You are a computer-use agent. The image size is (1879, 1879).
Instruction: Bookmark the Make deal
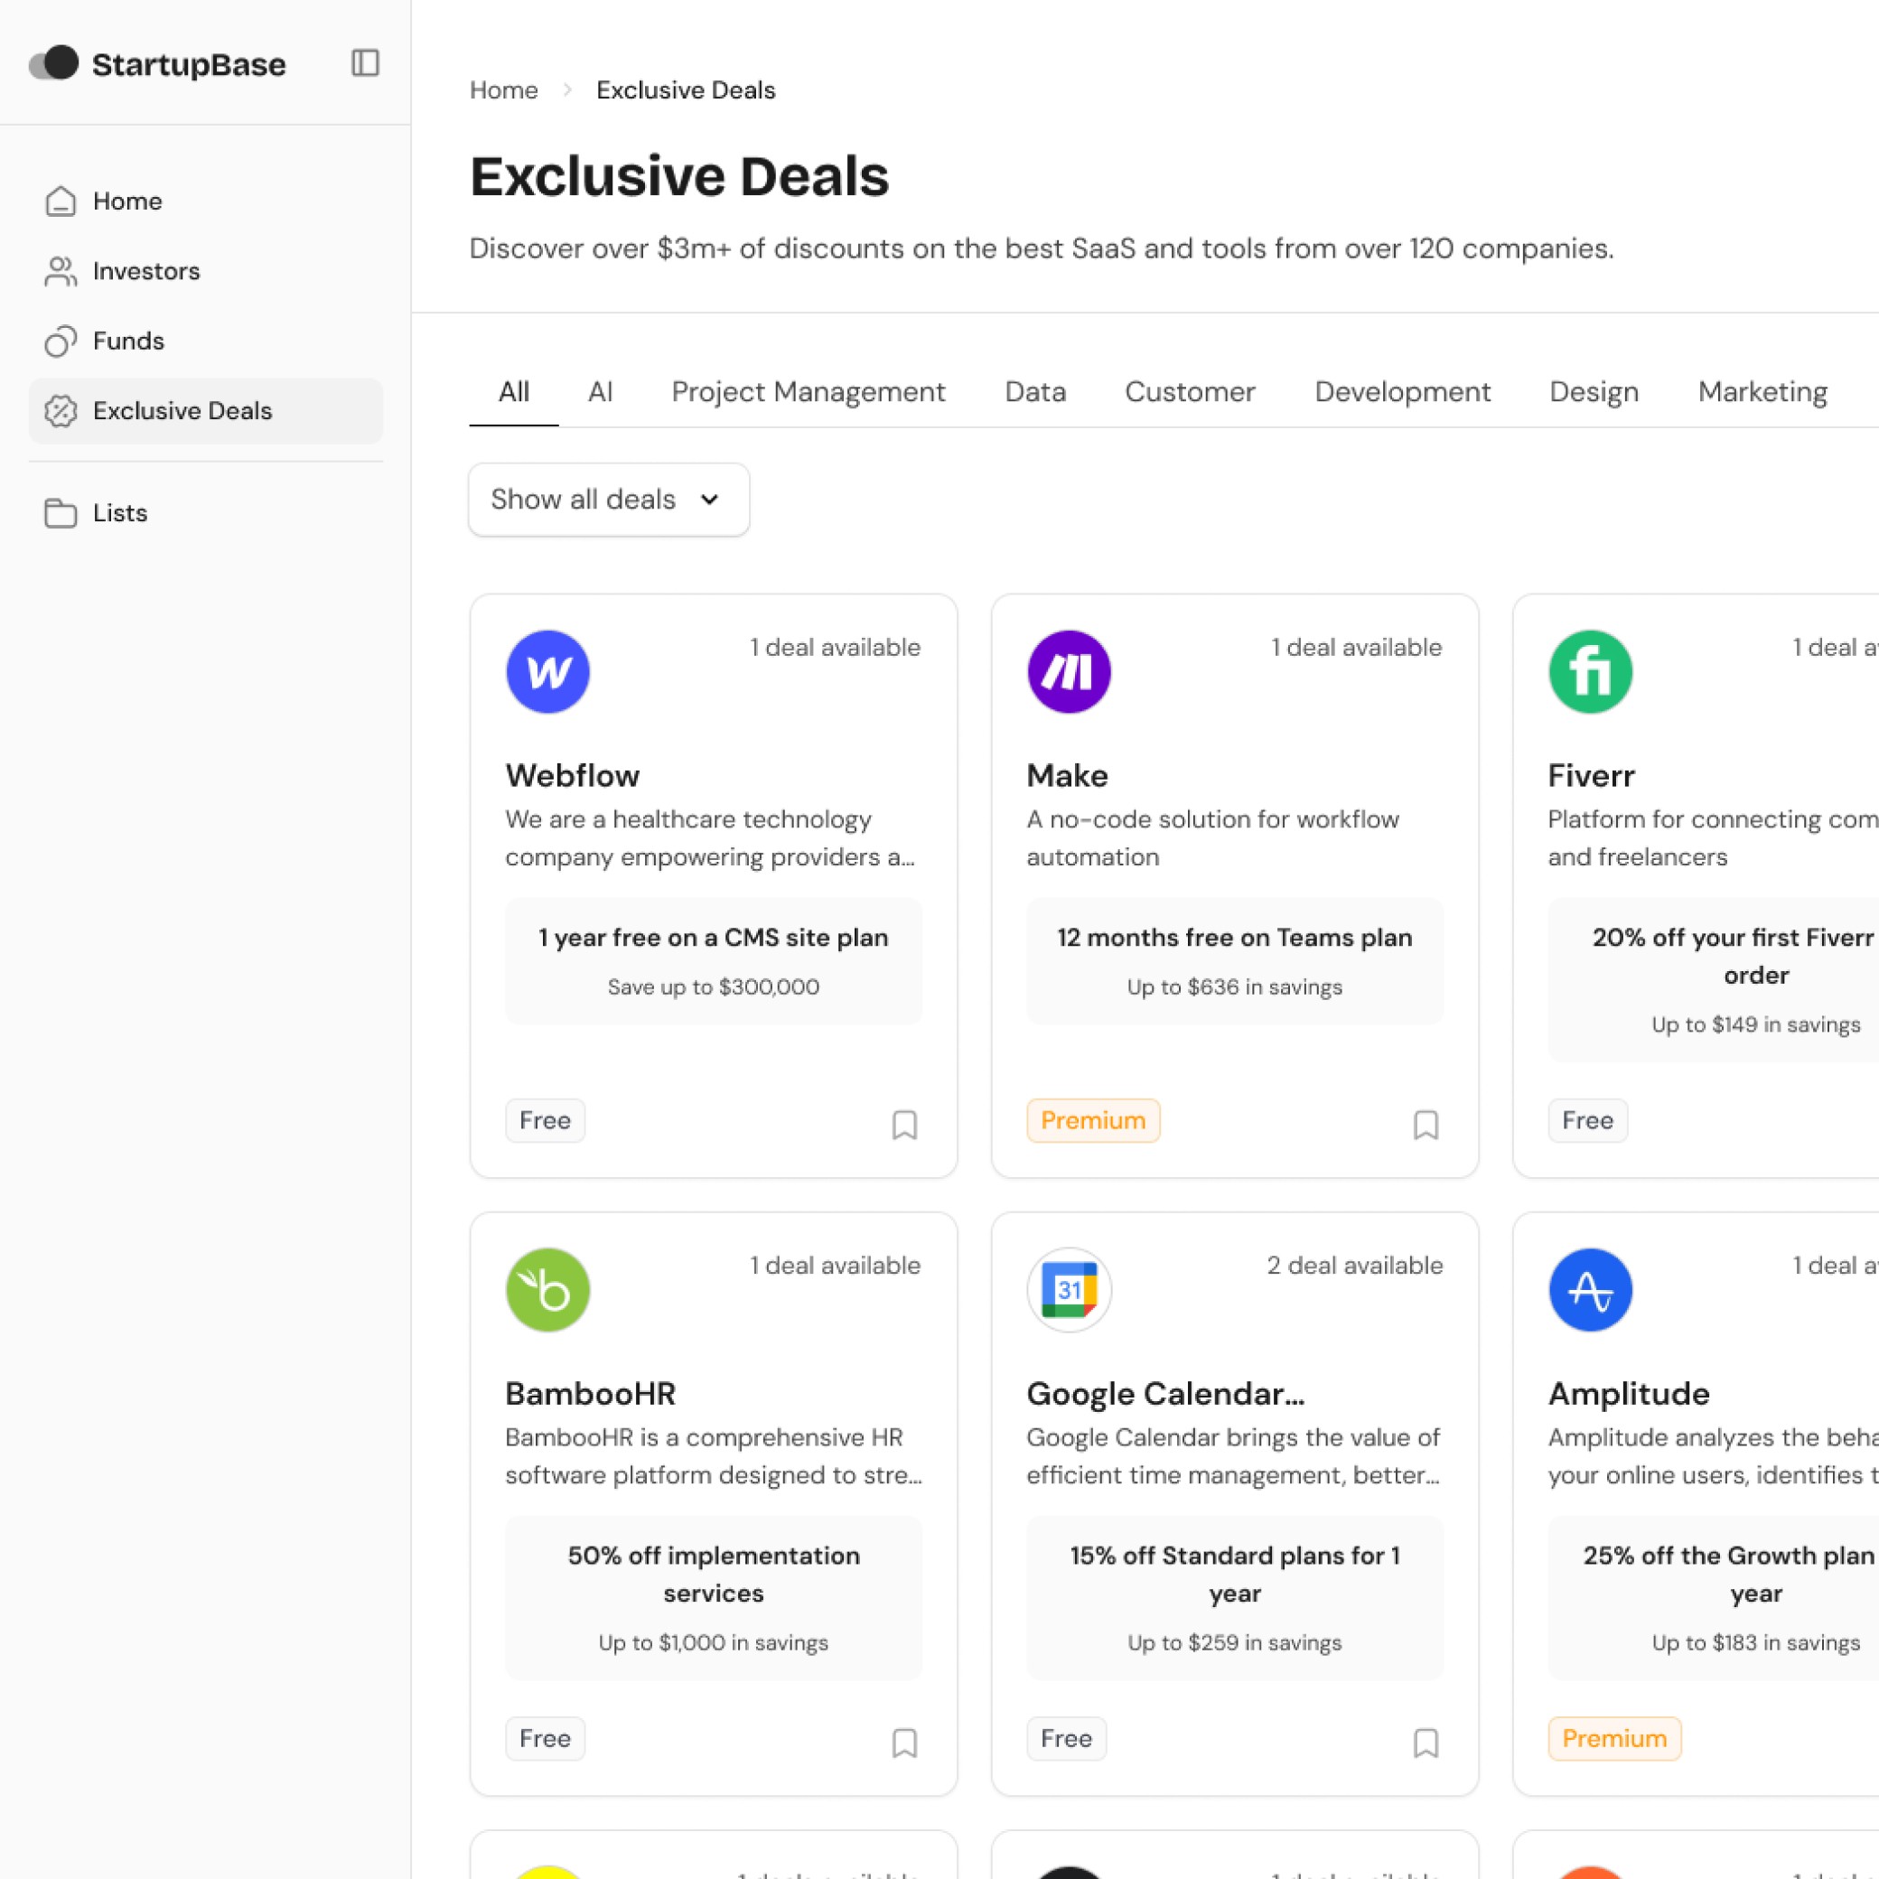[x=1425, y=1125]
